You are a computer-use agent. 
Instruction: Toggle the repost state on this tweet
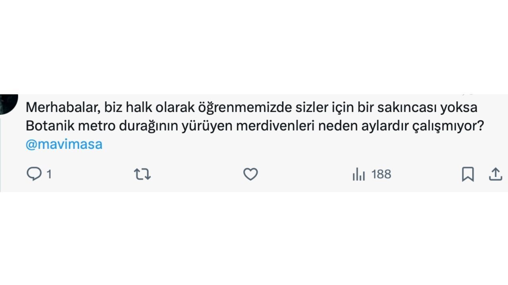coord(143,173)
